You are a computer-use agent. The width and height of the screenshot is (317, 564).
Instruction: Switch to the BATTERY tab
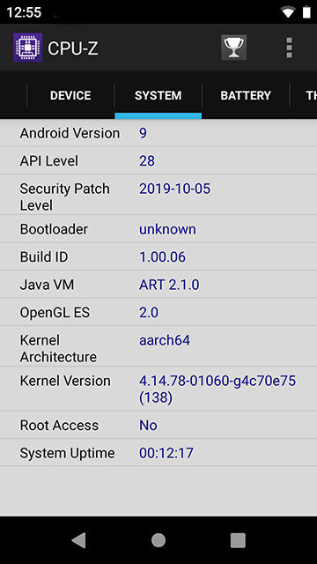tap(246, 95)
